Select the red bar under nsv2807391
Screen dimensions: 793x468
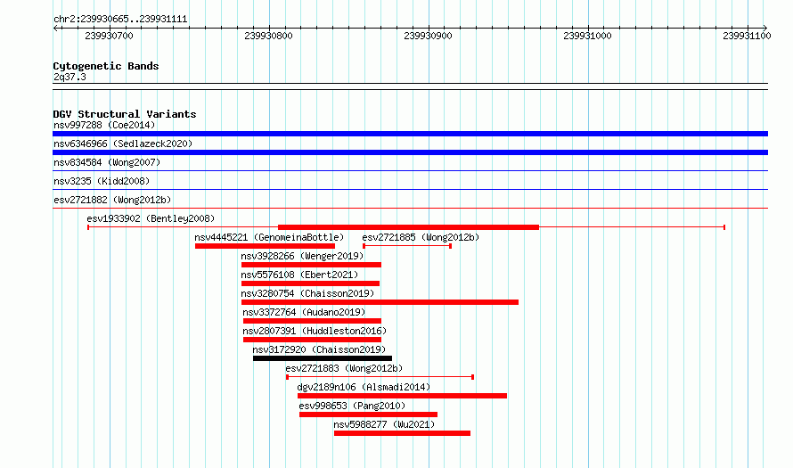pyautogui.click(x=312, y=340)
